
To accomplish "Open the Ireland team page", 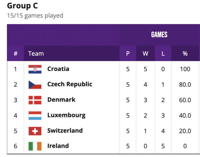I will pyautogui.click(x=58, y=146).
